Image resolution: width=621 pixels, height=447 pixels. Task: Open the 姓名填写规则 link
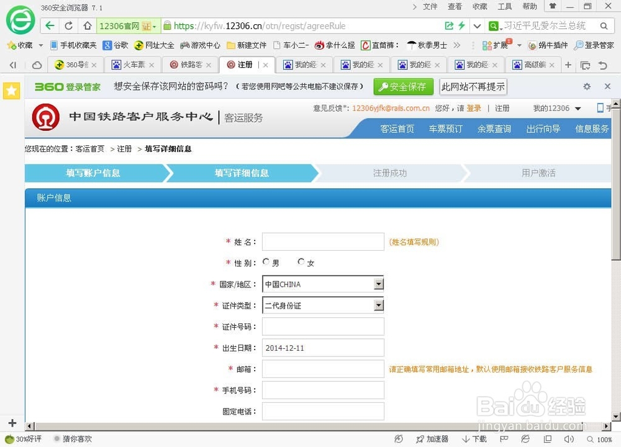tap(414, 242)
